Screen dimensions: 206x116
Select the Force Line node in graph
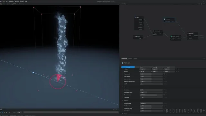[169, 20]
